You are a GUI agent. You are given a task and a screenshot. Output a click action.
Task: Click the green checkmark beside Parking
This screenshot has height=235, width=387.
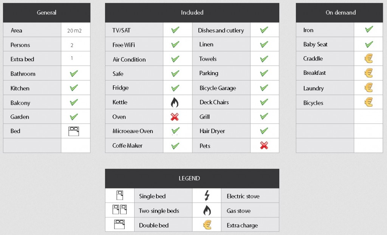pyautogui.click(x=264, y=73)
